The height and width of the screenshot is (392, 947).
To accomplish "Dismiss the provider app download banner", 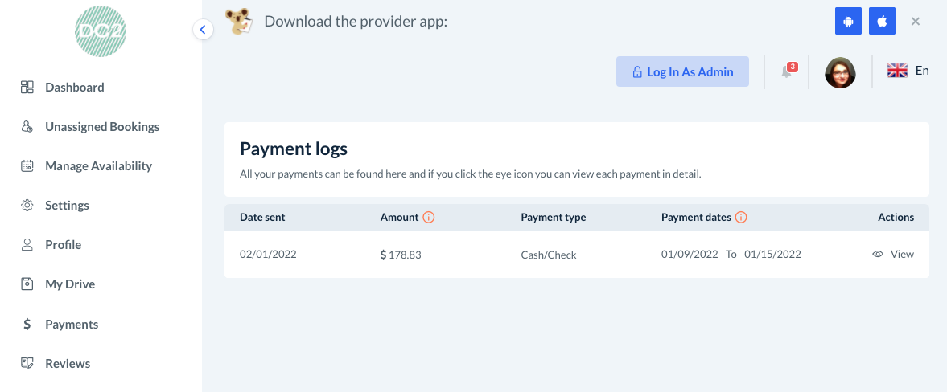I will click(x=916, y=22).
